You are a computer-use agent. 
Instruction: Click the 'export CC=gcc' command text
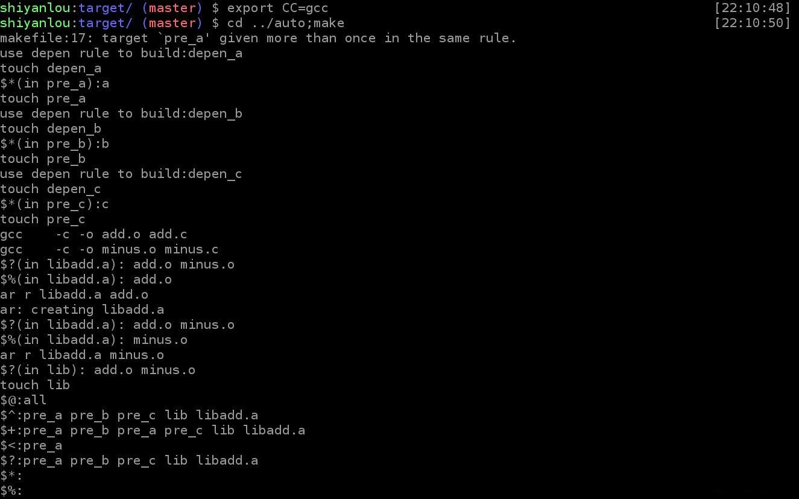click(x=277, y=8)
